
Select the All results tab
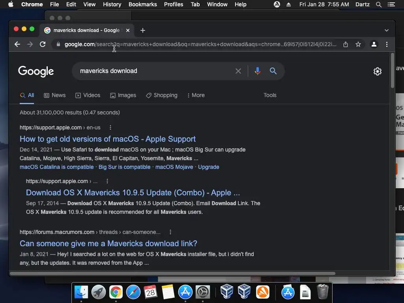pos(27,95)
